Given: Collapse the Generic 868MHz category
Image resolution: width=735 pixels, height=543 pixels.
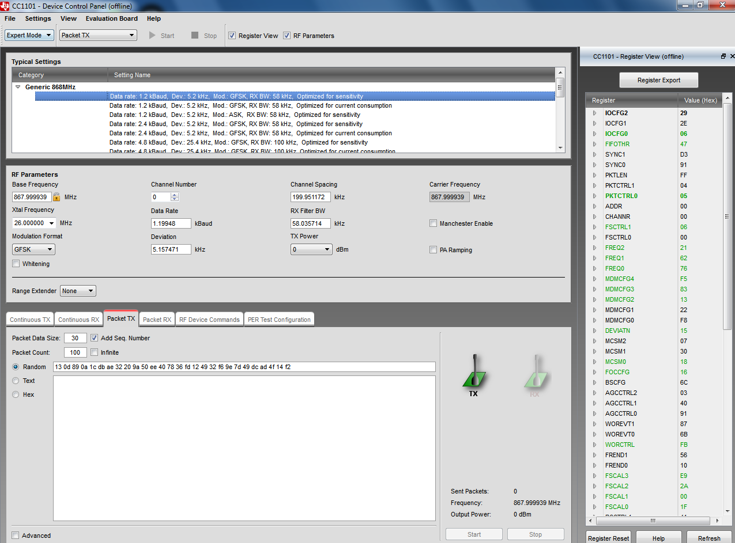Looking at the screenshot, I should 18,87.
